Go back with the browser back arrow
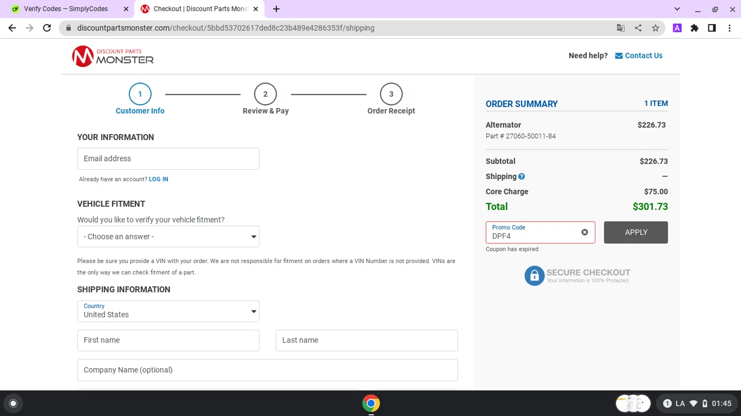The height and width of the screenshot is (416, 741). (x=12, y=28)
